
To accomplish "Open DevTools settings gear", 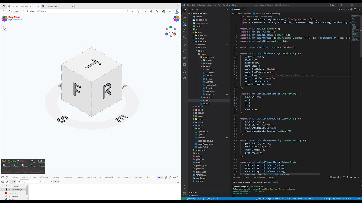I will (x=166, y=177).
